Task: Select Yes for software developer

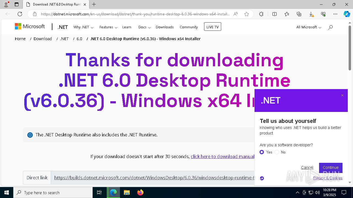Action: point(262,152)
